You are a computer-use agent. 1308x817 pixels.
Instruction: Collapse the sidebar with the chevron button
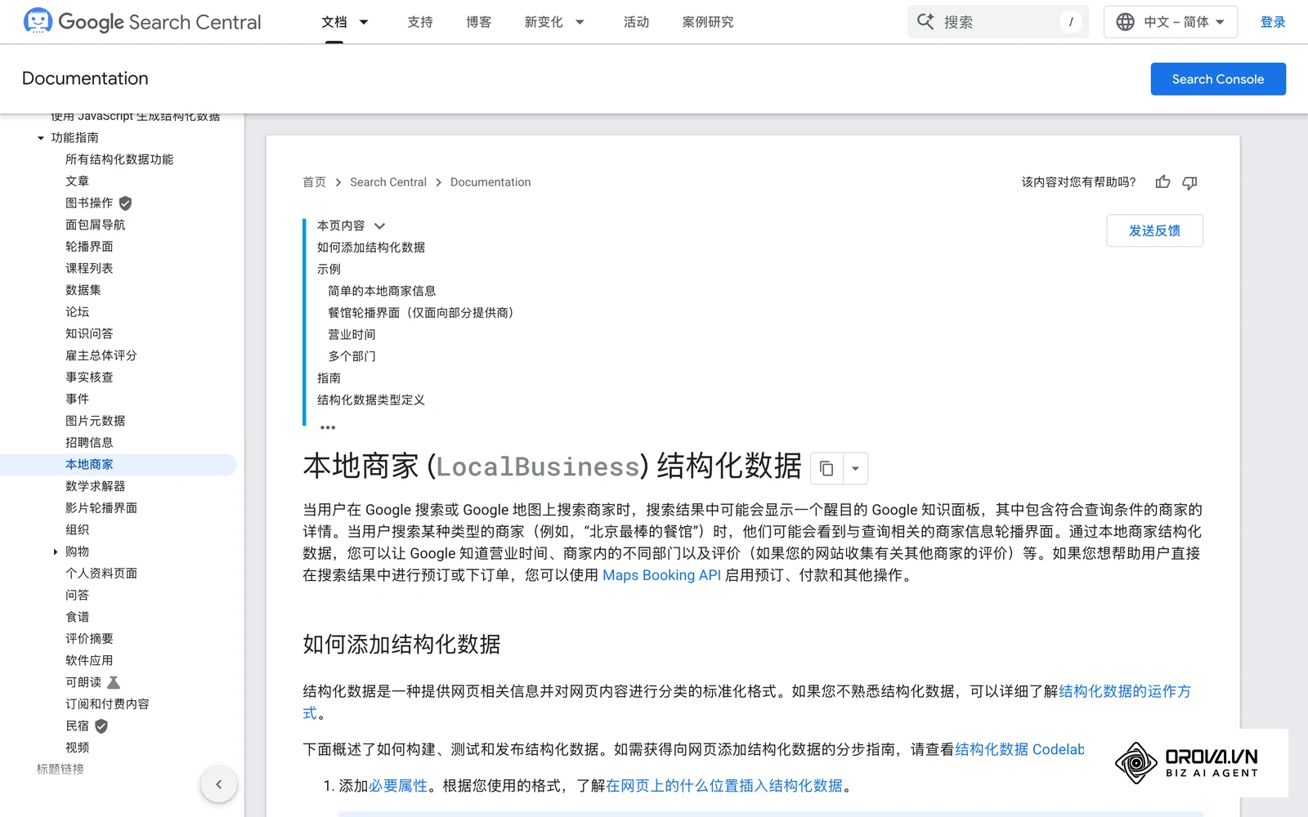[218, 784]
